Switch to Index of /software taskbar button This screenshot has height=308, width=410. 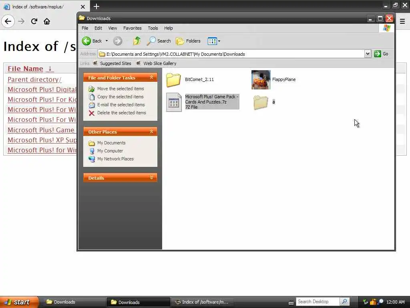coord(203,302)
